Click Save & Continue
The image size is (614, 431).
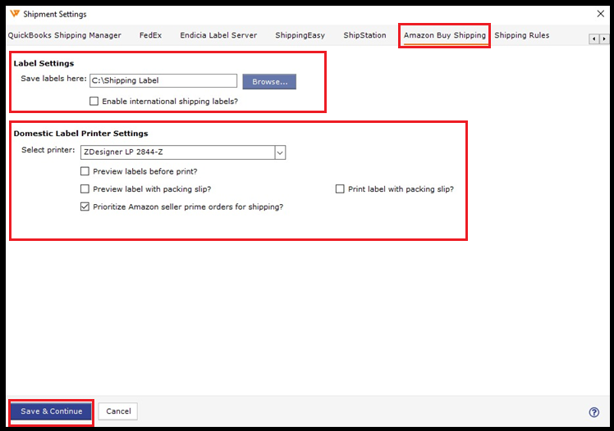click(51, 411)
